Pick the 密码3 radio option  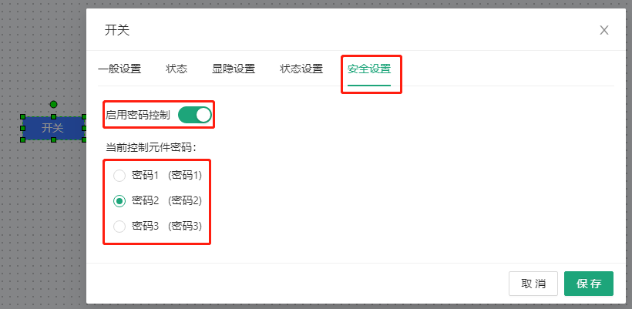click(x=119, y=226)
